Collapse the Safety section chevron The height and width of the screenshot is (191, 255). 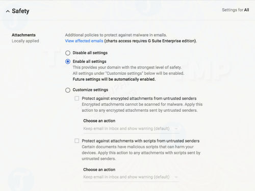coord(8,11)
